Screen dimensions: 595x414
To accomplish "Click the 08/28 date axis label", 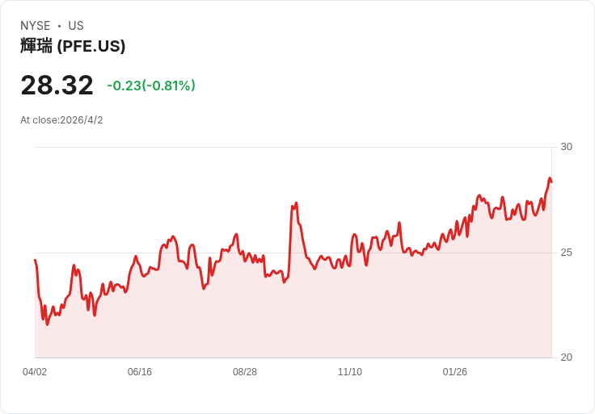I will (245, 372).
